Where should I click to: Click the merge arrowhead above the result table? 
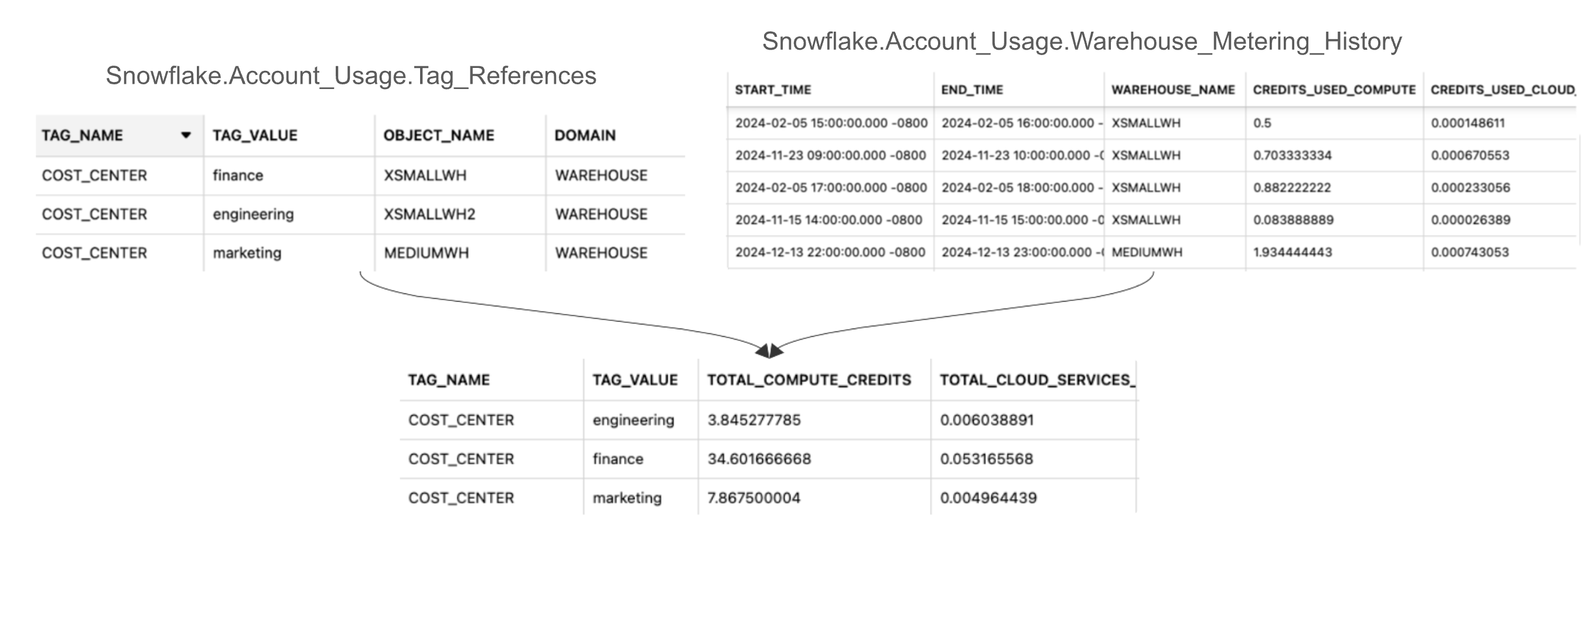(x=769, y=351)
